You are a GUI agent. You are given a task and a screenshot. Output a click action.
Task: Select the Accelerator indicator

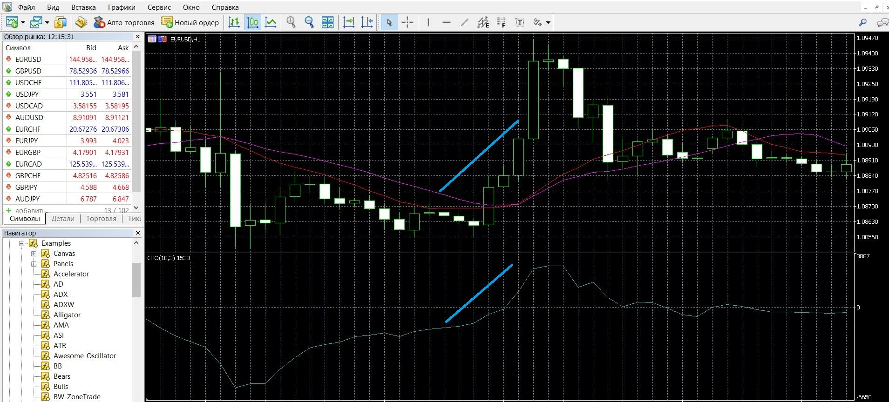(71, 274)
